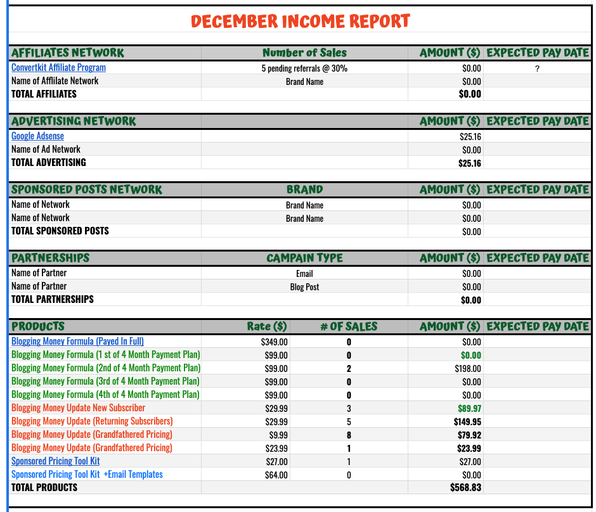Image resolution: width=596 pixels, height=512 pixels.
Task: Open the Convertkit Affiliate Program link
Action: [58, 68]
